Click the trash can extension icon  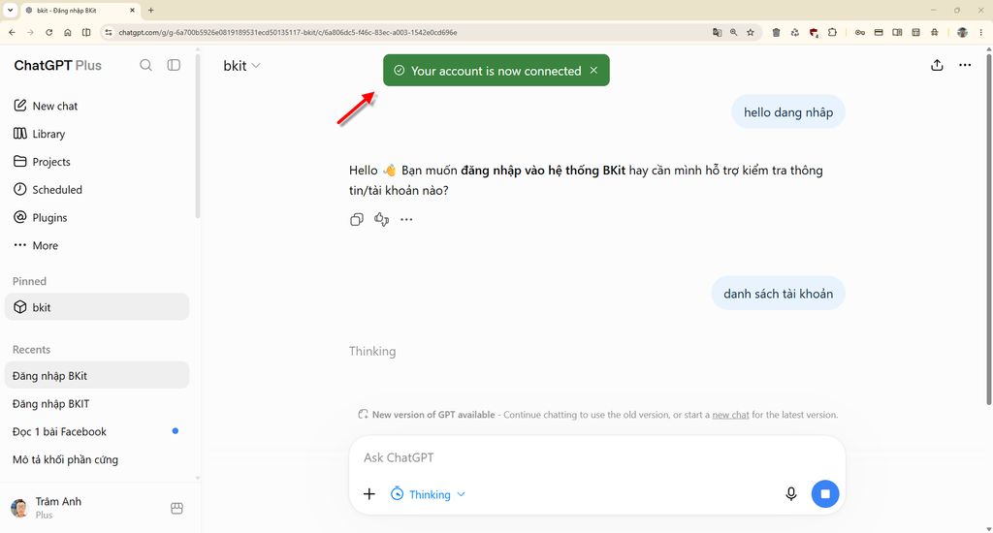pyautogui.click(x=776, y=32)
